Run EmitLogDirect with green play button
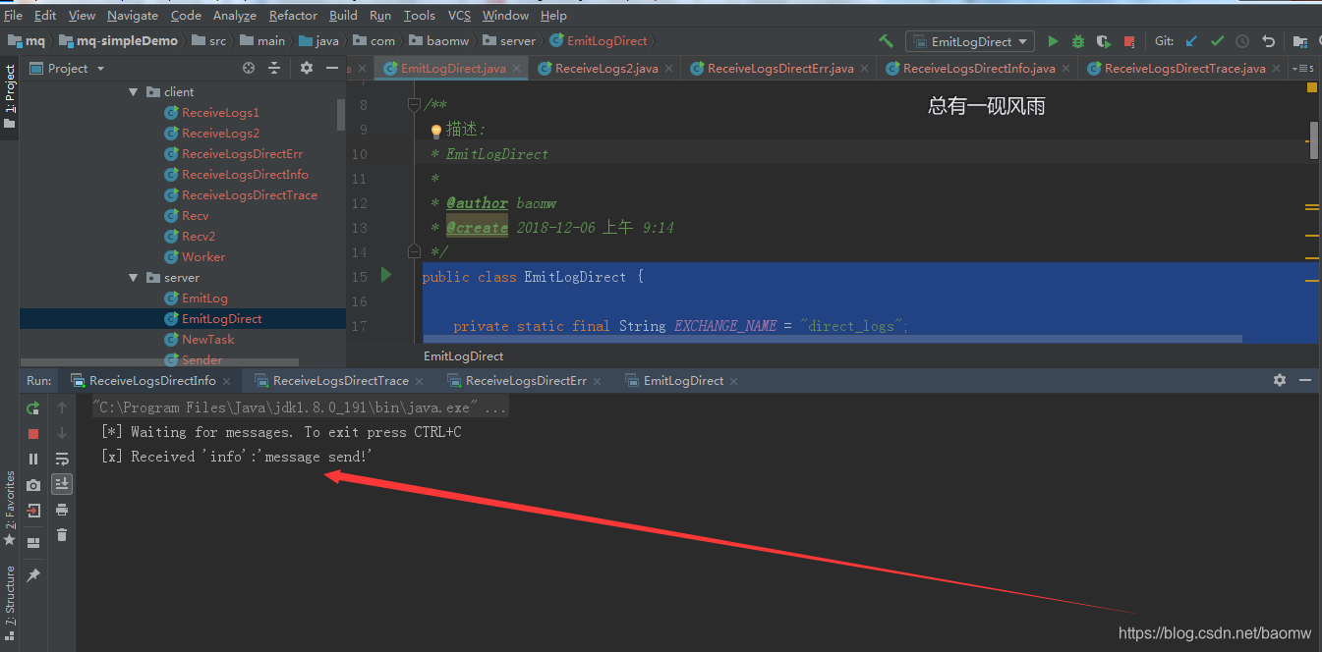 [x=1053, y=41]
